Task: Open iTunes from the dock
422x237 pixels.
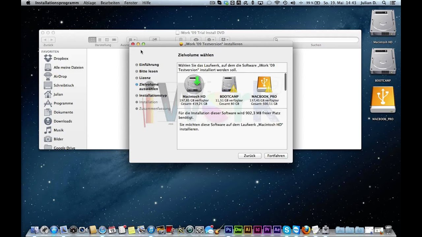Action: click(x=151, y=230)
